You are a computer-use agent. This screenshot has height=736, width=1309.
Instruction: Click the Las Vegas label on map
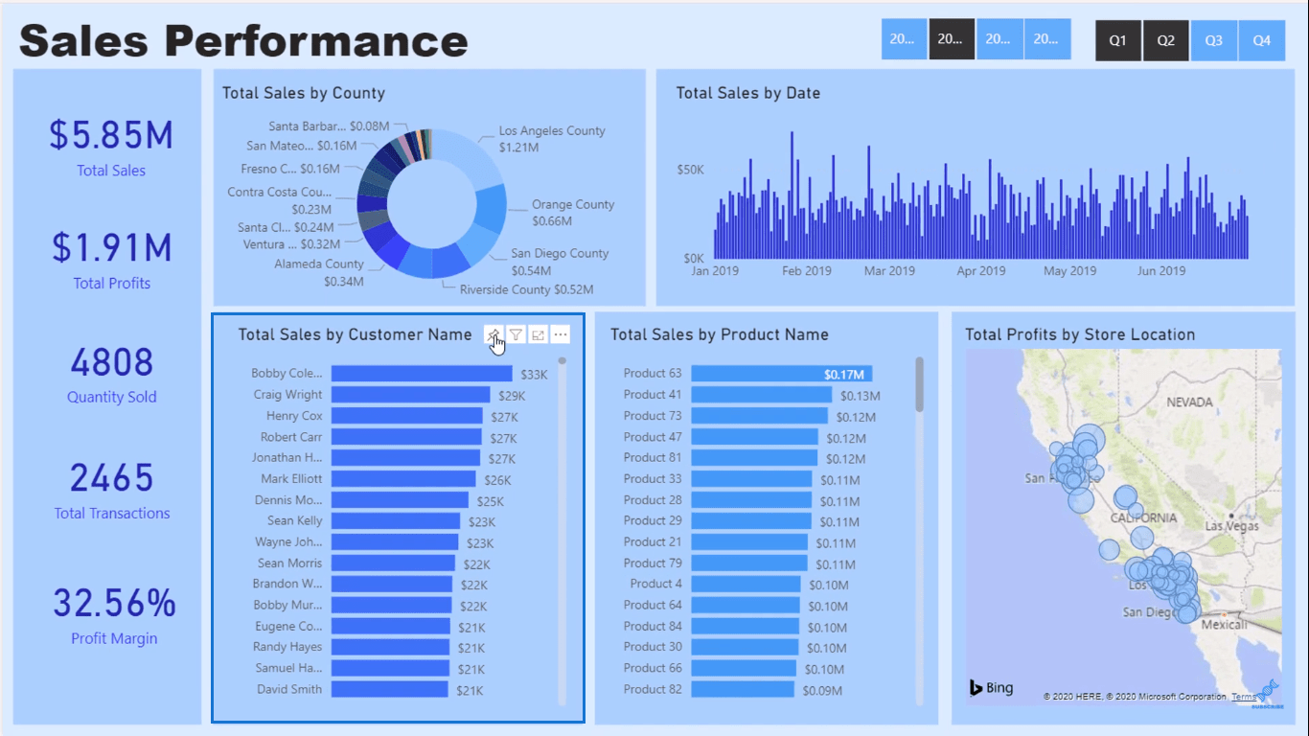pos(1232,526)
